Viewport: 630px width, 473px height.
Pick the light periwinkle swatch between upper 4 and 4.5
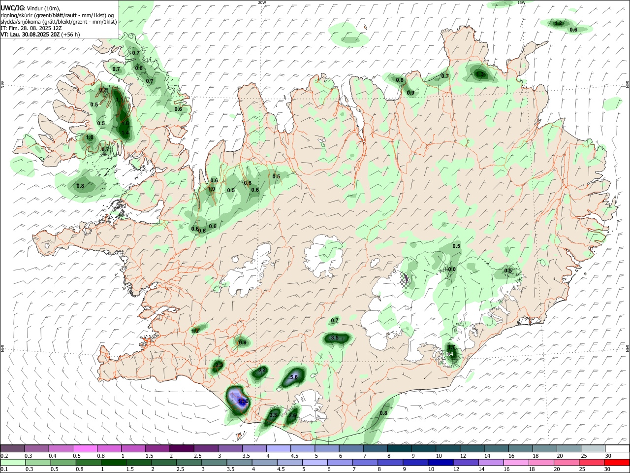tap(279, 448)
